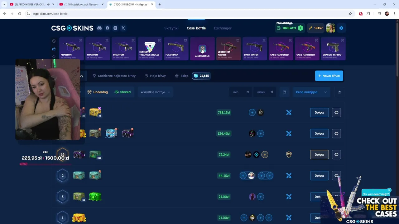
Task: Watch the 738.15zł battle via eye icon
Action: tap(336, 113)
